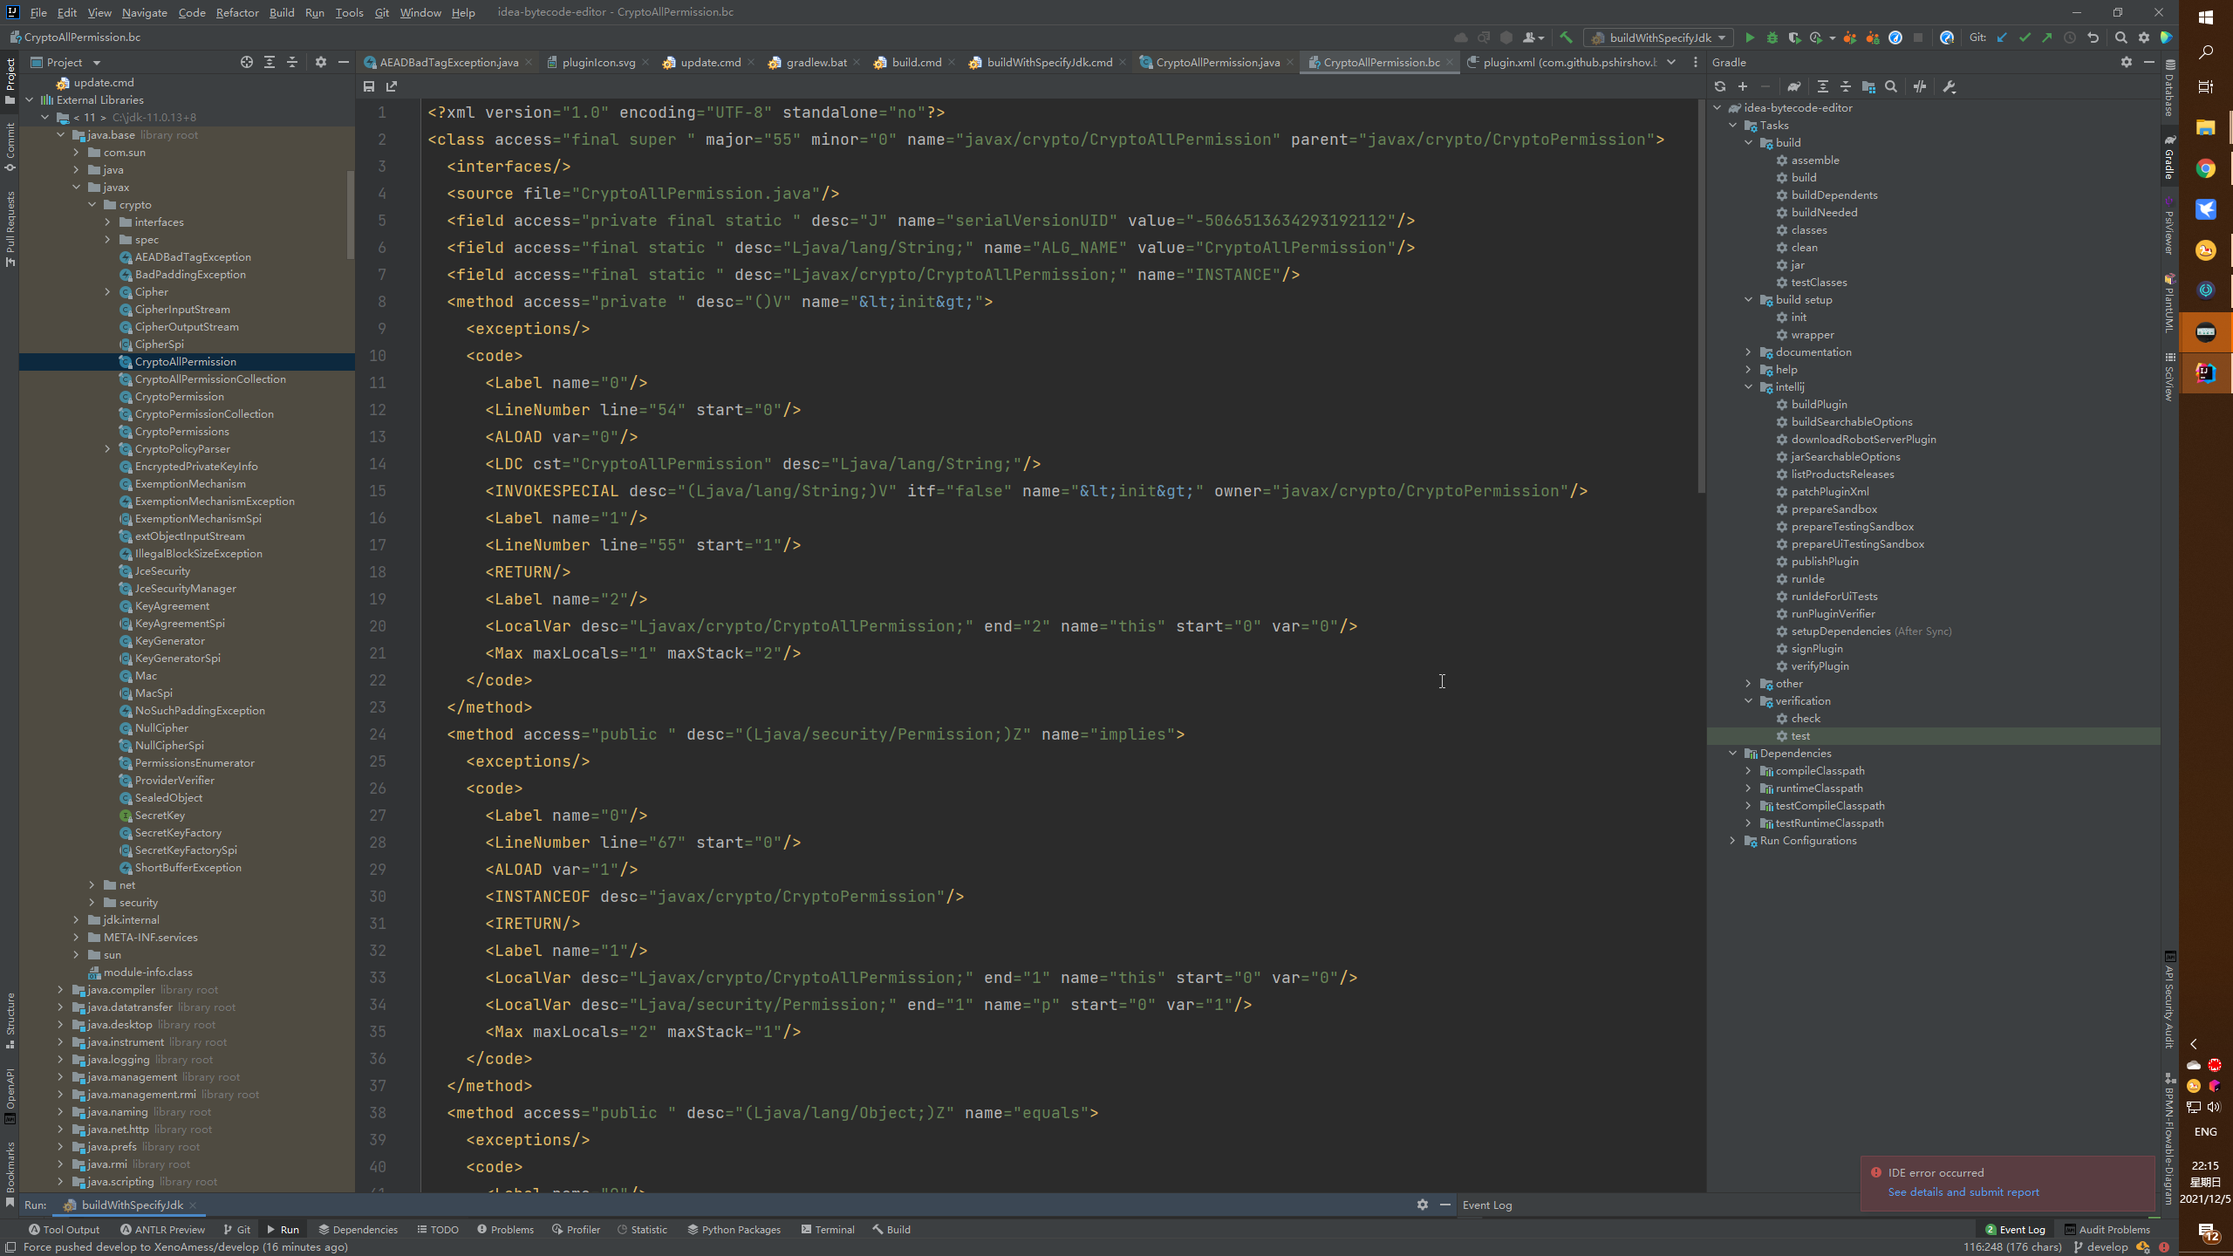Toggle the Commit tool window stripe
The height and width of the screenshot is (1256, 2233).
tap(10, 145)
